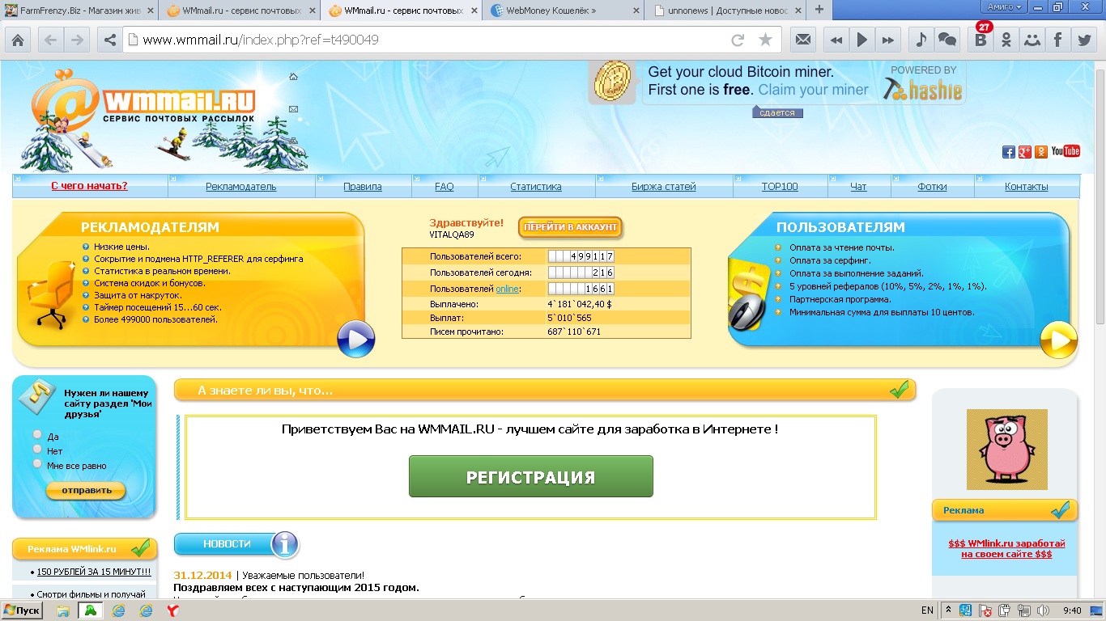Click the ПЕРЕЙТИ В АККАУНТ button
This screenshot has width=1106, height=621.
pyautogui.click(x=571, y=228)
